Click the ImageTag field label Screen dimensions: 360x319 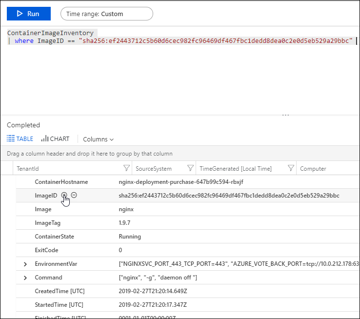pos(47,223)
